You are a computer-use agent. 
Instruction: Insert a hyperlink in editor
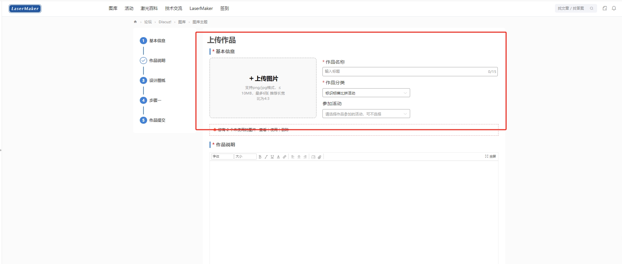click(x=285, y=157)
